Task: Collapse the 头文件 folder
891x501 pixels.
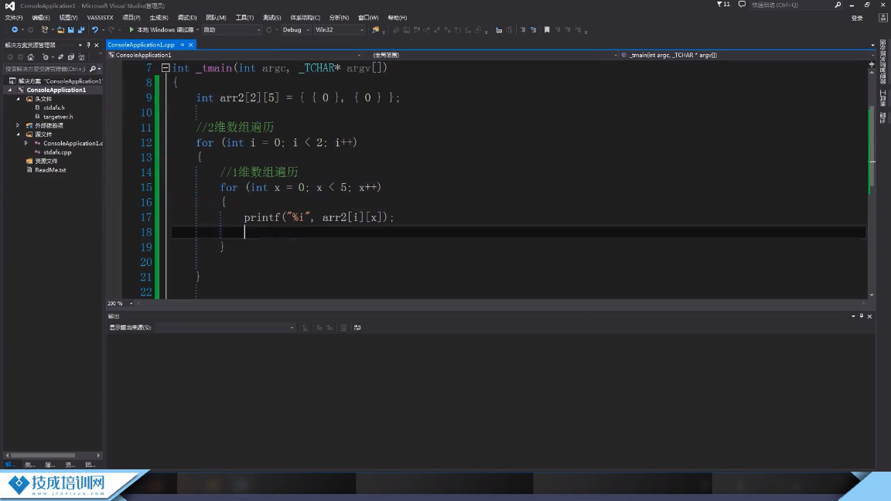Action: tap(19, 99)
